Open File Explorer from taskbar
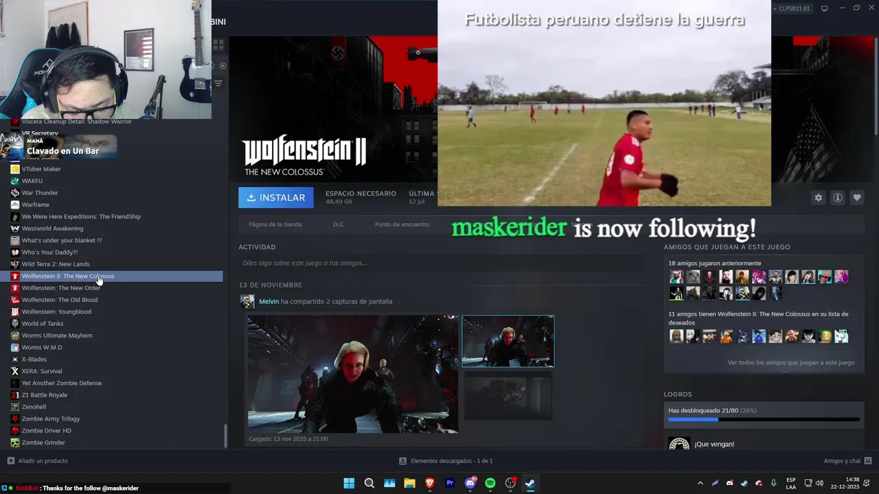This screenshot has height=494, width=879. pyautogui.click(x=409, y=483)
